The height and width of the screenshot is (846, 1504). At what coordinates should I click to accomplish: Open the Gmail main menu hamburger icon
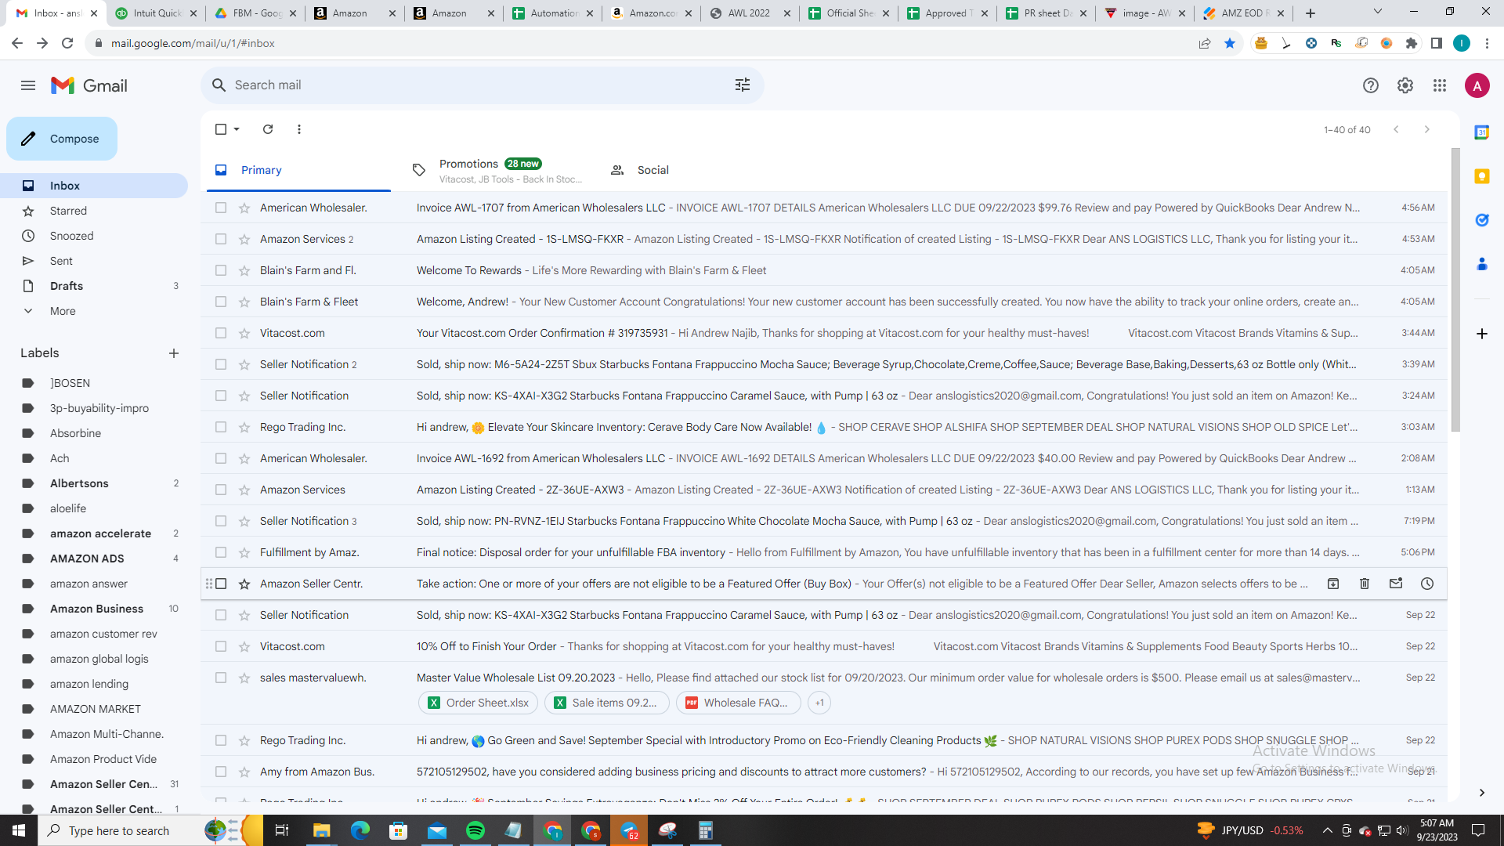tap(28, 85)
